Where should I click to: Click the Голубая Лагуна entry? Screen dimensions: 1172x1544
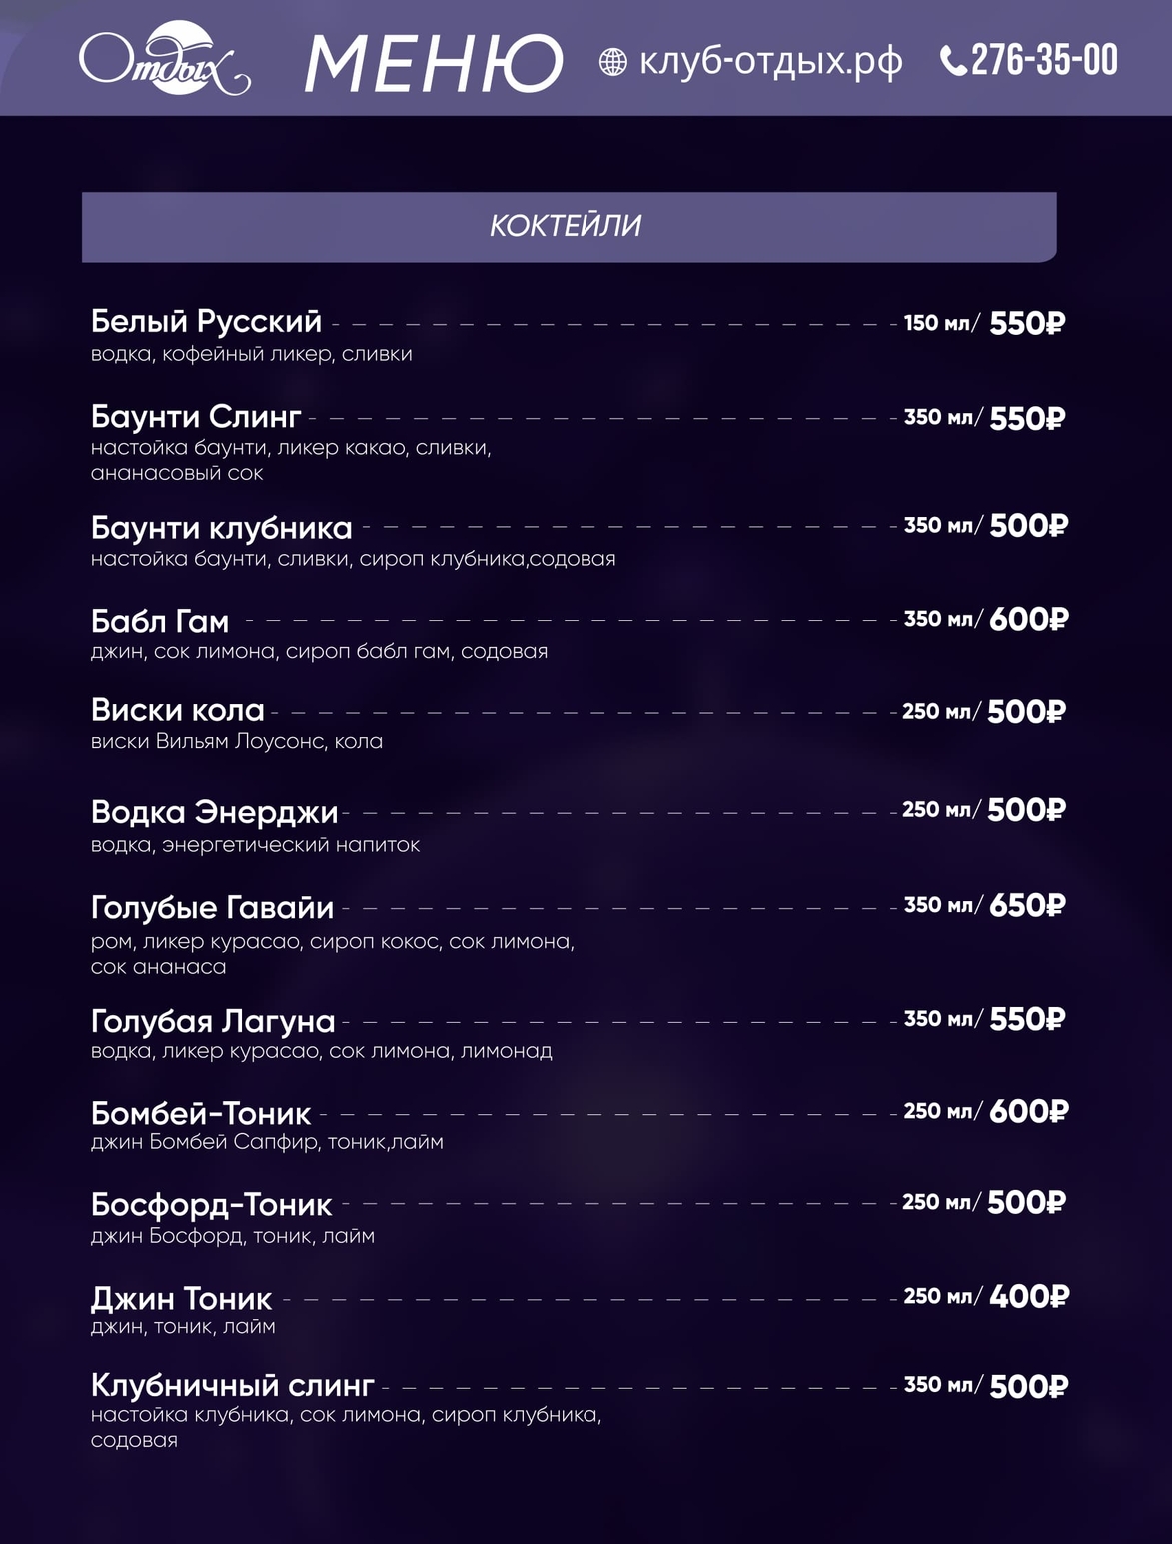(212, 1021)
